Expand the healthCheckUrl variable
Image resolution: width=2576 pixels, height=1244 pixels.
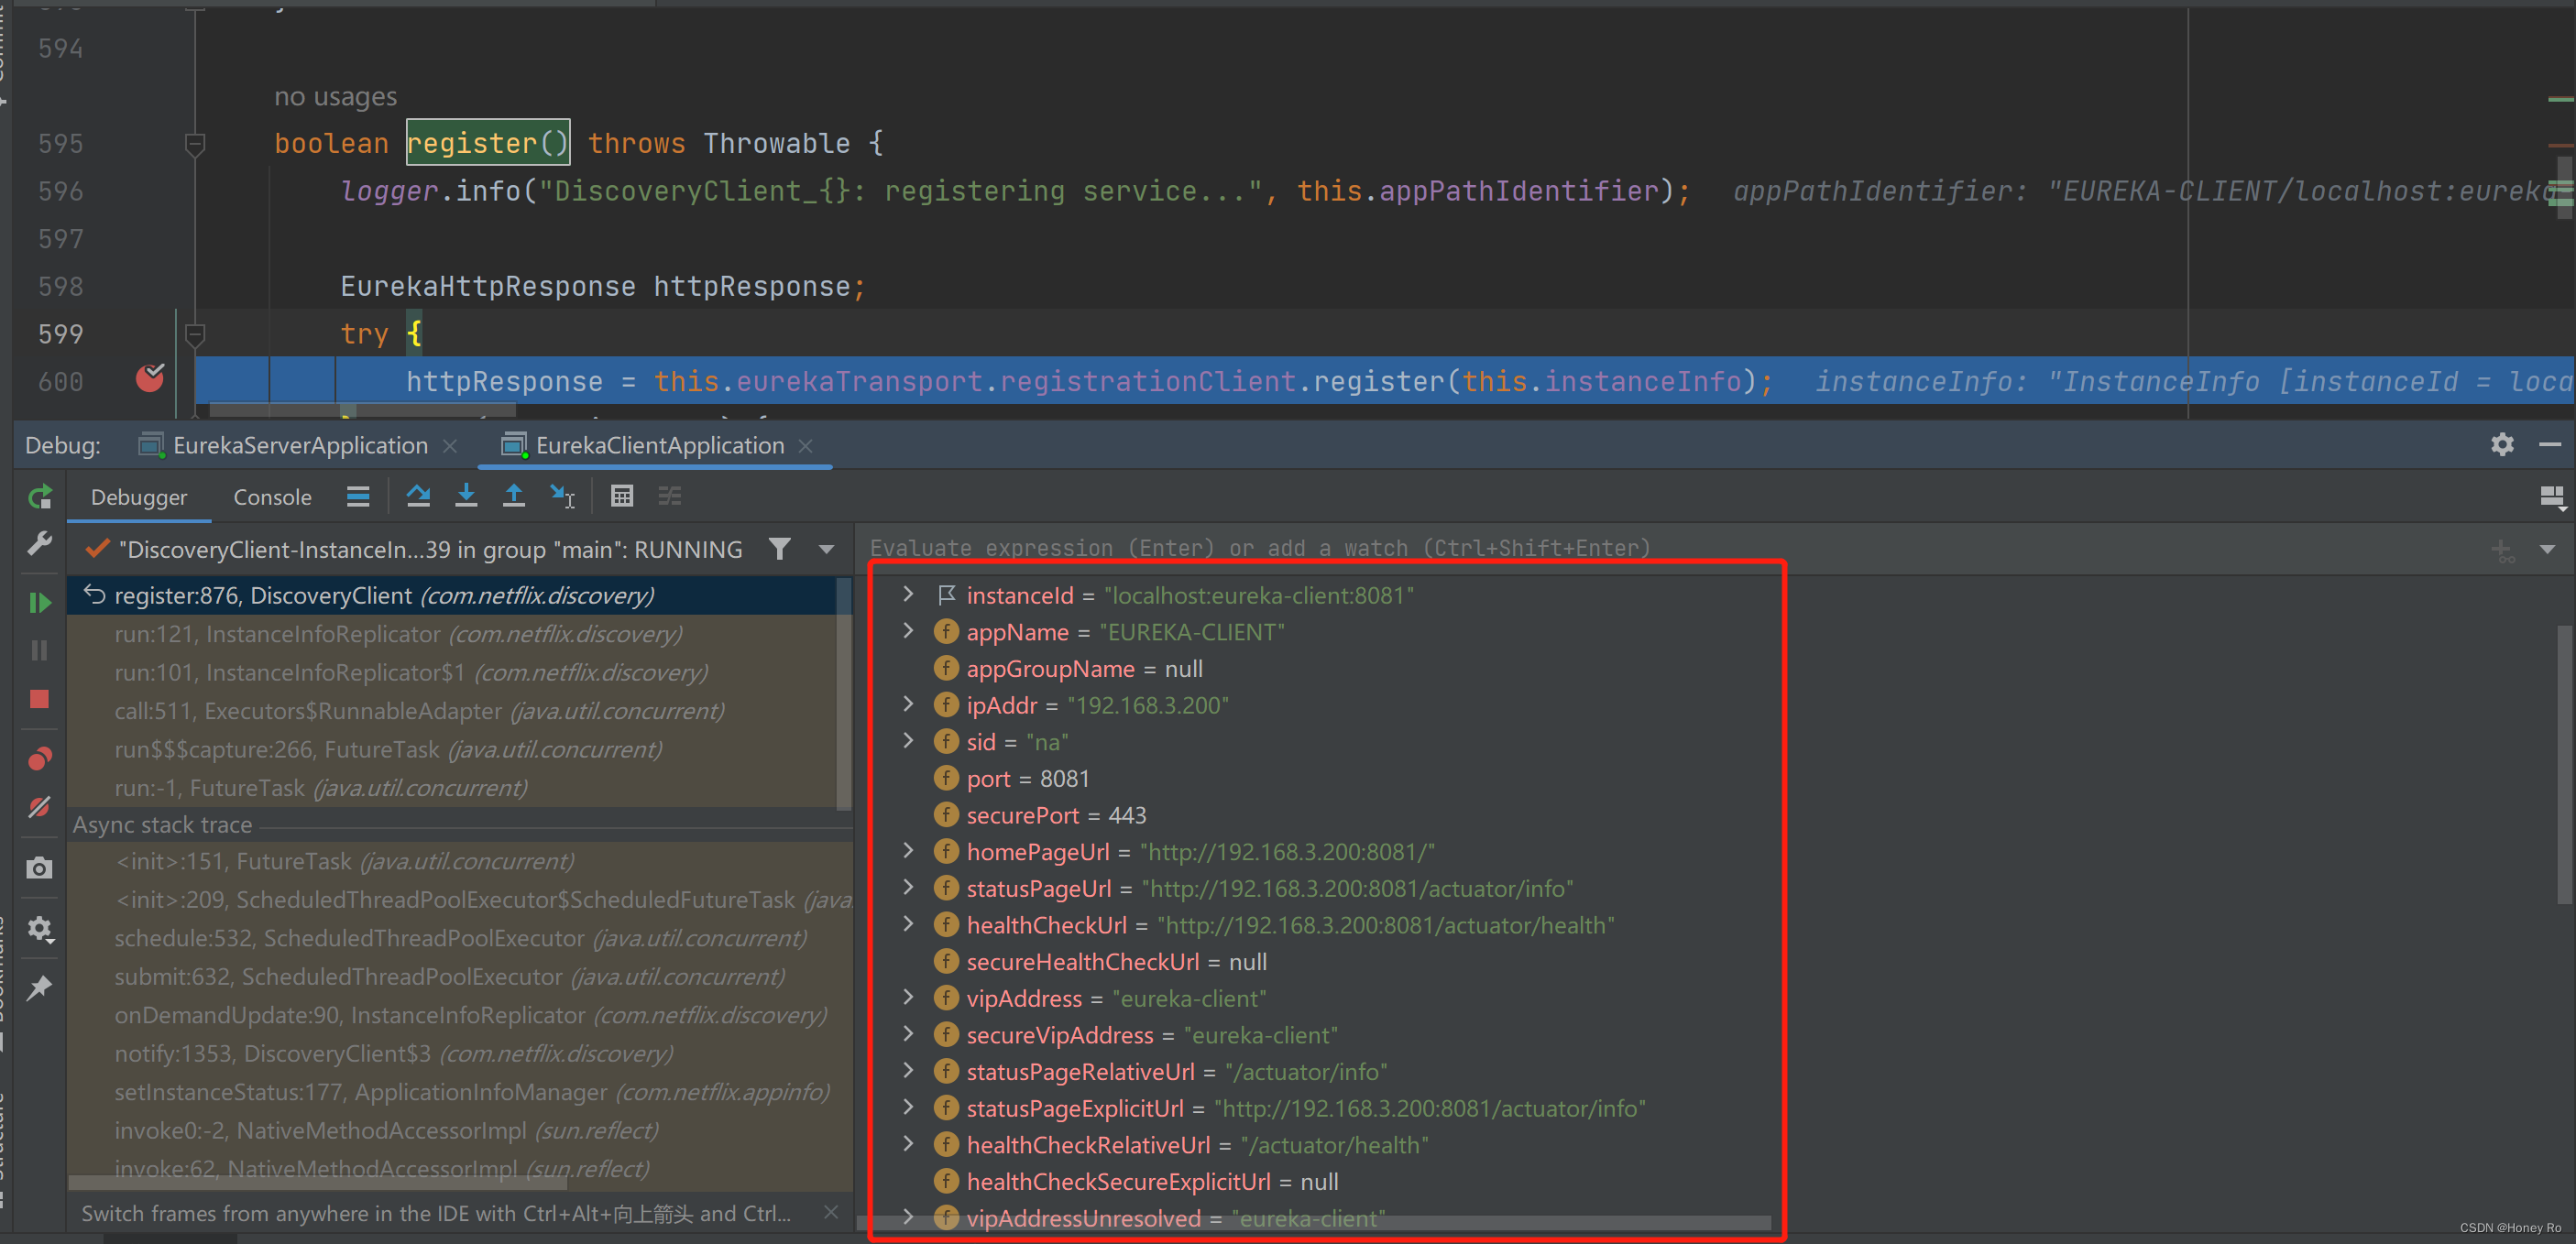(908, 924)
